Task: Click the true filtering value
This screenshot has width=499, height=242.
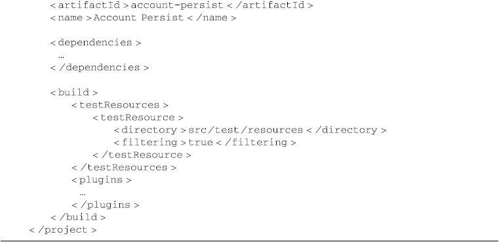Action: (201, 143)
